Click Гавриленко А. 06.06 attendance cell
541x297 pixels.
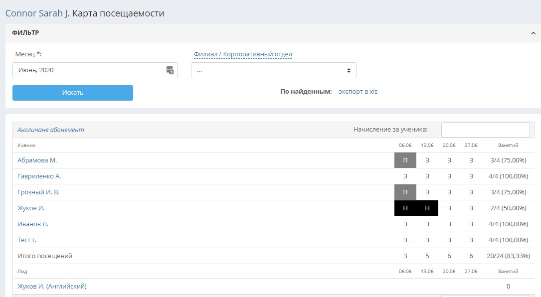tap(405, 176)
